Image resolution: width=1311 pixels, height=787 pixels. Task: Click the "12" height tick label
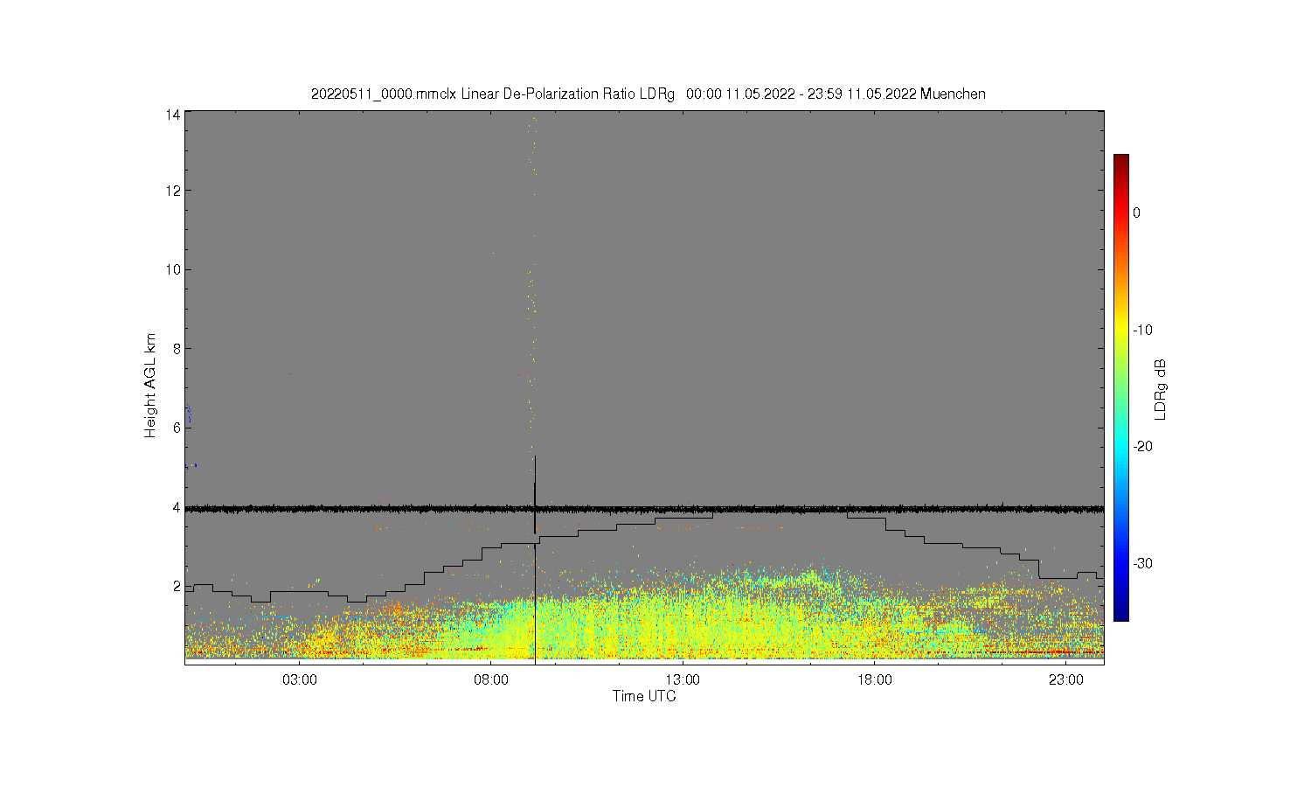173,191
